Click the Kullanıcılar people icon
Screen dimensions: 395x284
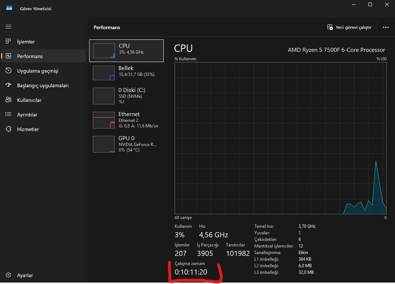point(8,100)
